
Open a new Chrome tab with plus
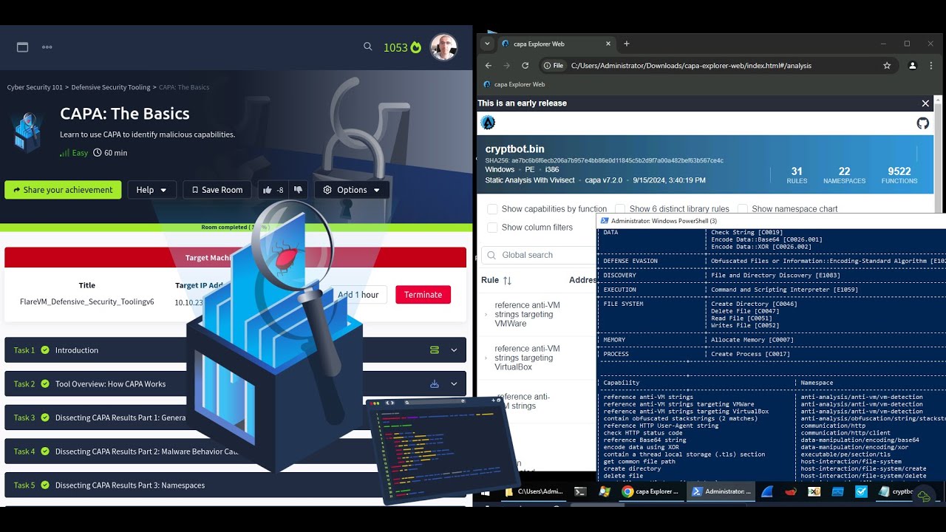(627, 44)
